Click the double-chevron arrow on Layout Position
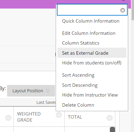Image resolution: width=134 pixels, height=132 pixels. (47, 91)
